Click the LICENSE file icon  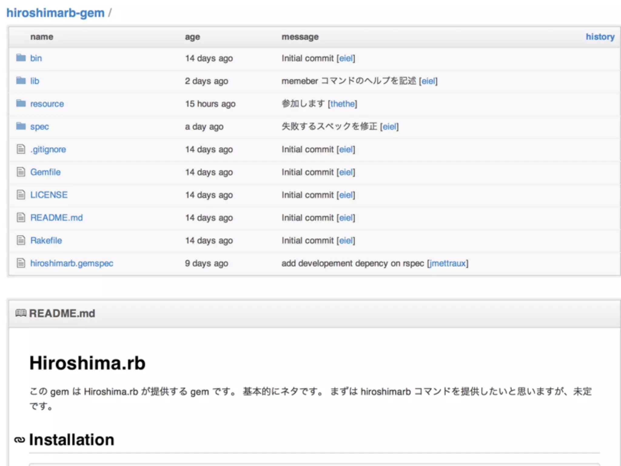(x=21, y=195)
